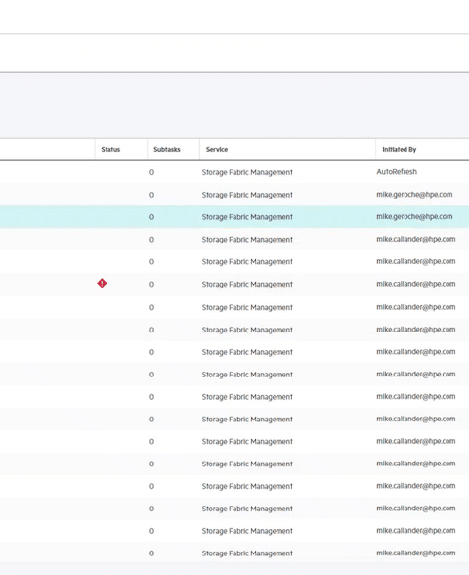This screenshot has height=575, width=469.
Task: Click subtask count beside the red error icon
Action: (151, 285)
